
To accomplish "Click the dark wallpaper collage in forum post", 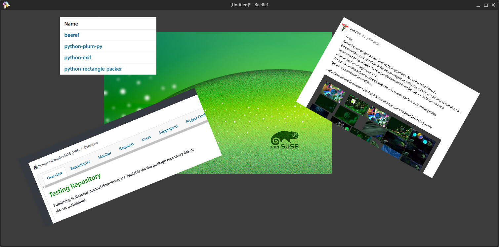I will pyautogui.click(x=374, y=123).
